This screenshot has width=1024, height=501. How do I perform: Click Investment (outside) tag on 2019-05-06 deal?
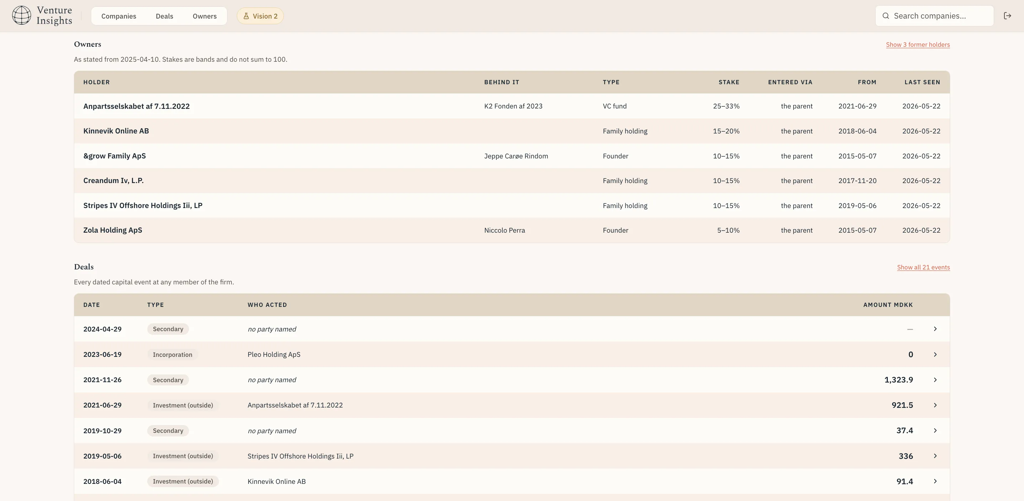tap(183, 456)
